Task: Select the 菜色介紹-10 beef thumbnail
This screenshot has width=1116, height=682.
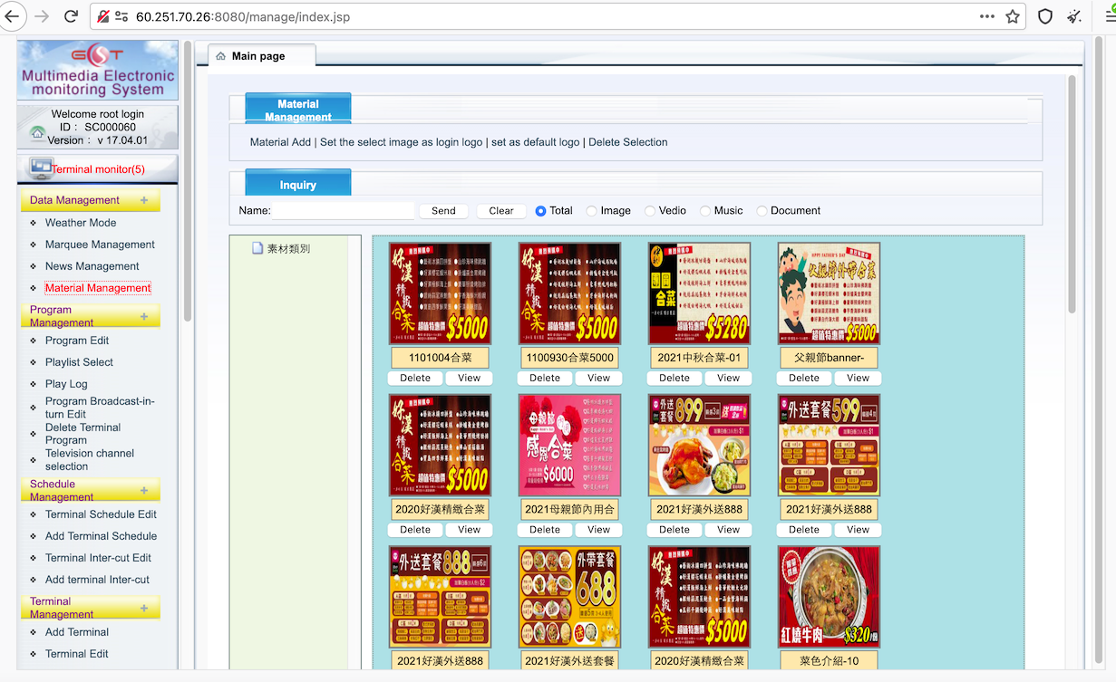Action: coord(829,597)
